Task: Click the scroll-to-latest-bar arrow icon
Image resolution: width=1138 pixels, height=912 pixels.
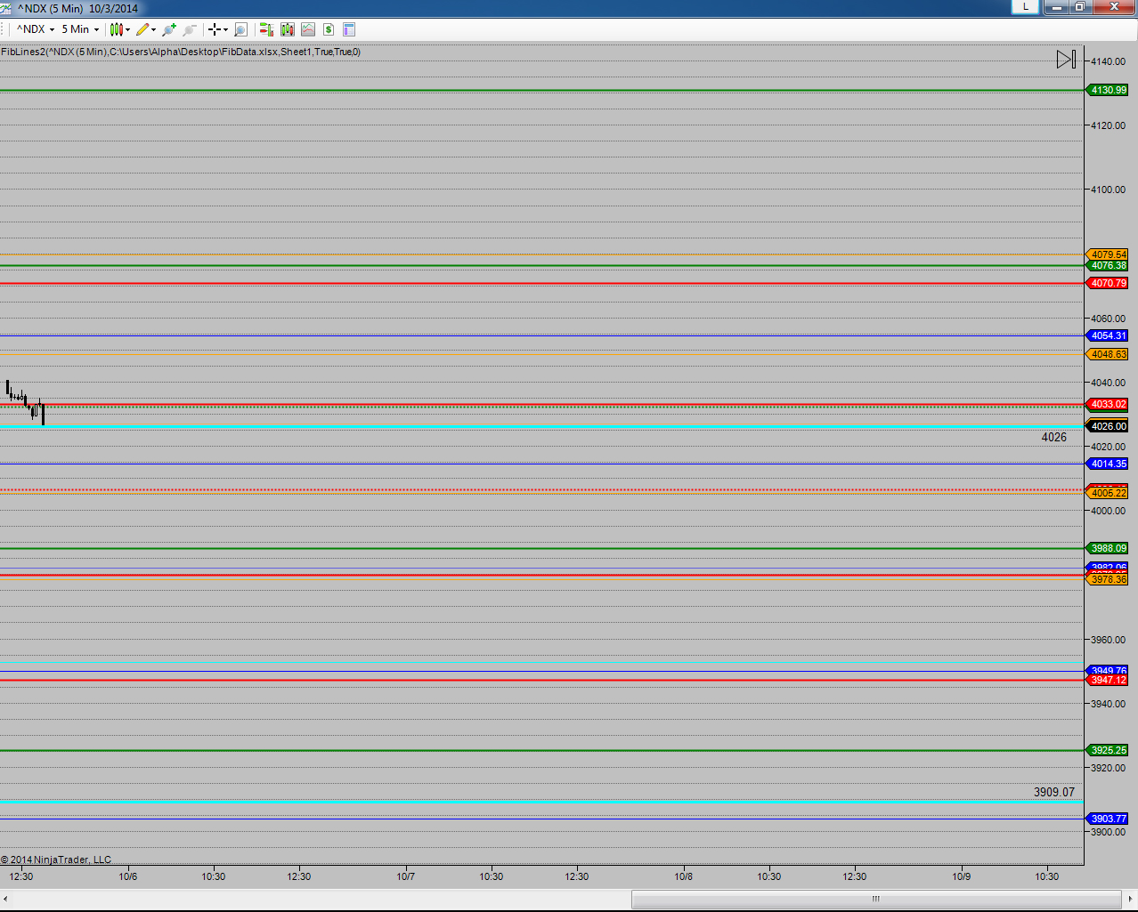Action: [x=1066, y=60]
